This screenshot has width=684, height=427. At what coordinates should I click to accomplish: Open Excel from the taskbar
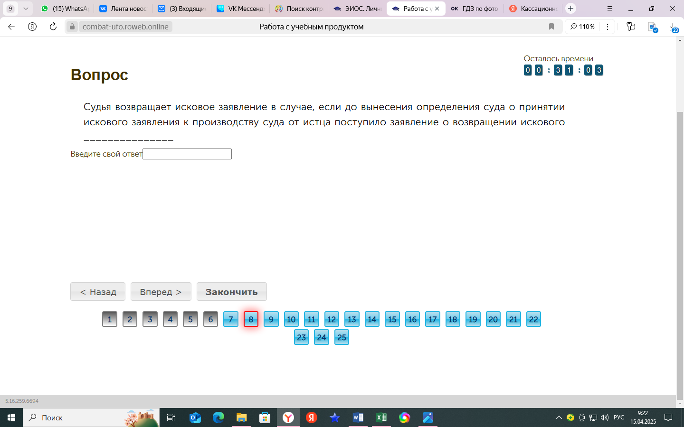tap(381, 418)
